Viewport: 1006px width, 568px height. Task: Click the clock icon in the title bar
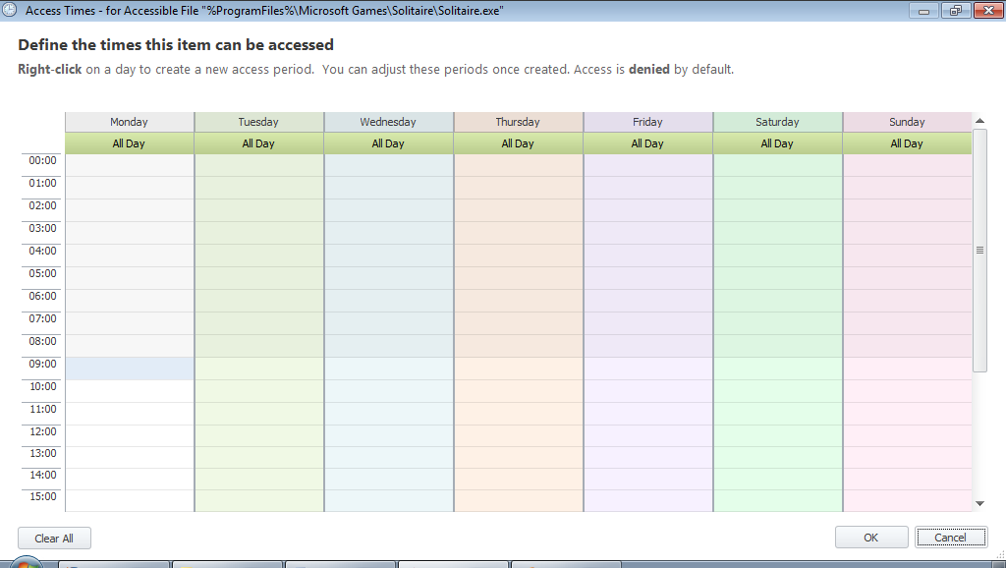click(9, 10)
